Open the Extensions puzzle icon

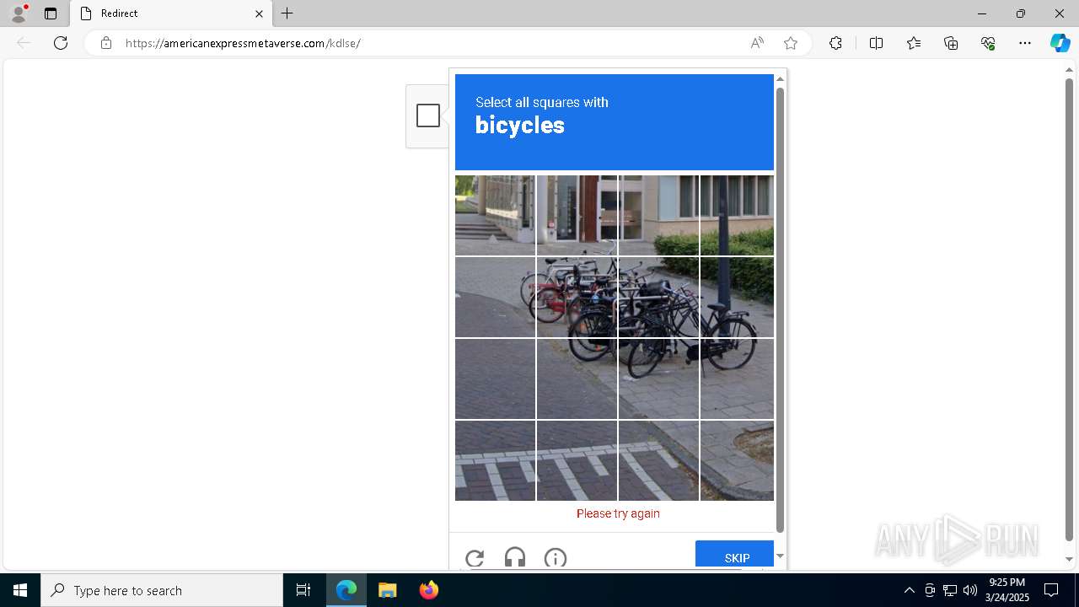(x=835, y=43)
